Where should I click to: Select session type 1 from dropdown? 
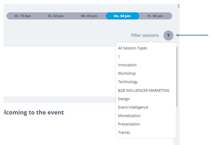tap(119, 57)
